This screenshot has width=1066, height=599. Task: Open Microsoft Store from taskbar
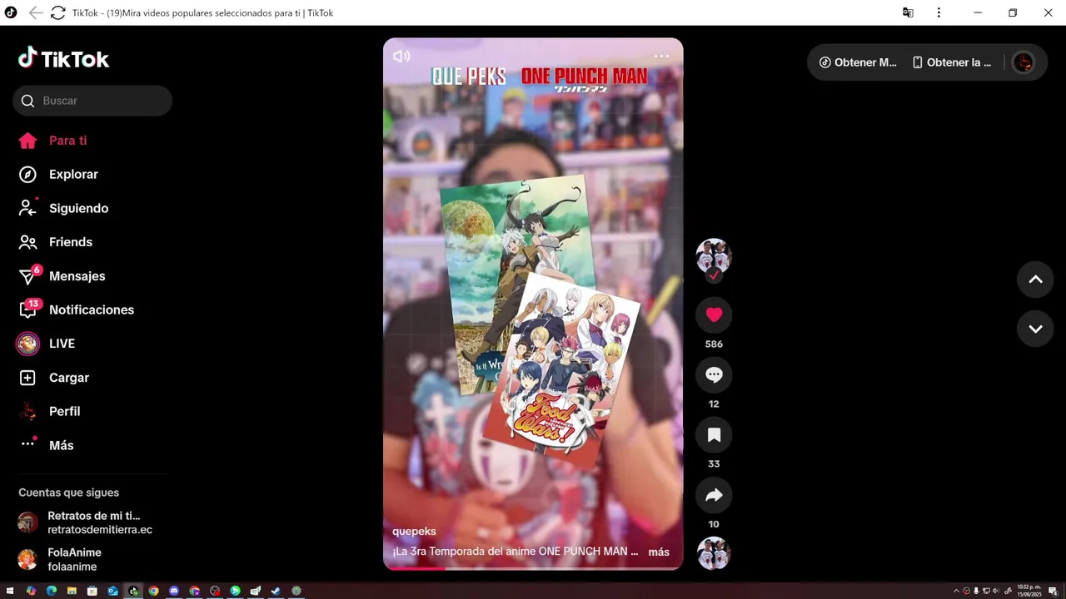(x=92, y=591)
